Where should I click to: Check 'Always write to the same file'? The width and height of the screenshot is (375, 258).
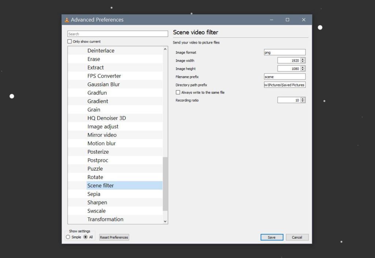pyautogui.click(x=178, y=92)
